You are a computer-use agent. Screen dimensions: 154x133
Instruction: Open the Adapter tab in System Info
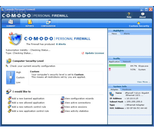click(x=114, y=90)
